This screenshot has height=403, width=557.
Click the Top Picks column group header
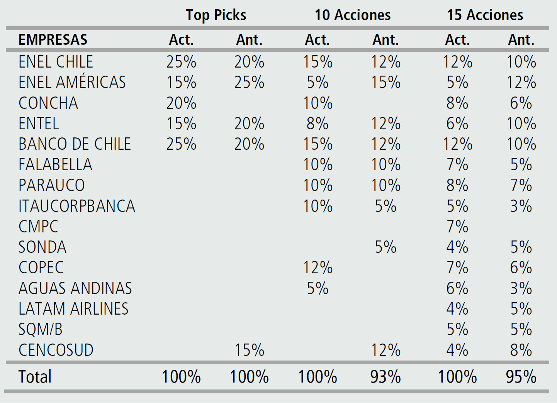coord(216,15)
